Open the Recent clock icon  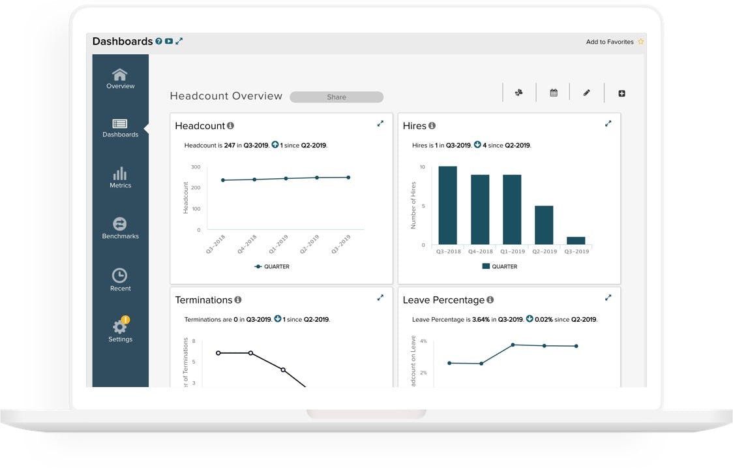tap(120, 275)
